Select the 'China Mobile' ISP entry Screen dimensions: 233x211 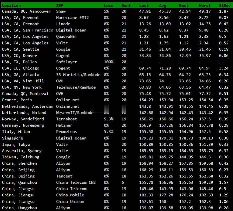tap(70, 195)
